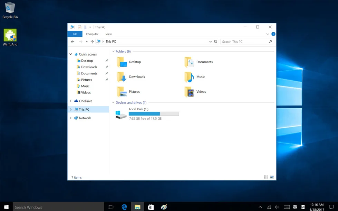The image size is (338, 211).
Task: Open the address bar history dropdown
Action: pos(210,42)
